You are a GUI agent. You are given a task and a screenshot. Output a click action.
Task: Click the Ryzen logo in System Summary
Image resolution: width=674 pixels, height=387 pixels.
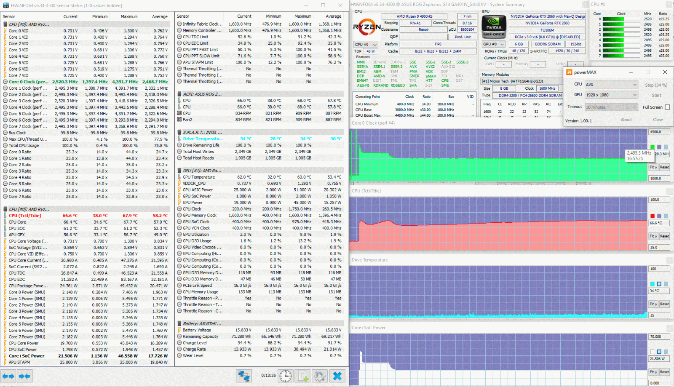pos(366,28)
